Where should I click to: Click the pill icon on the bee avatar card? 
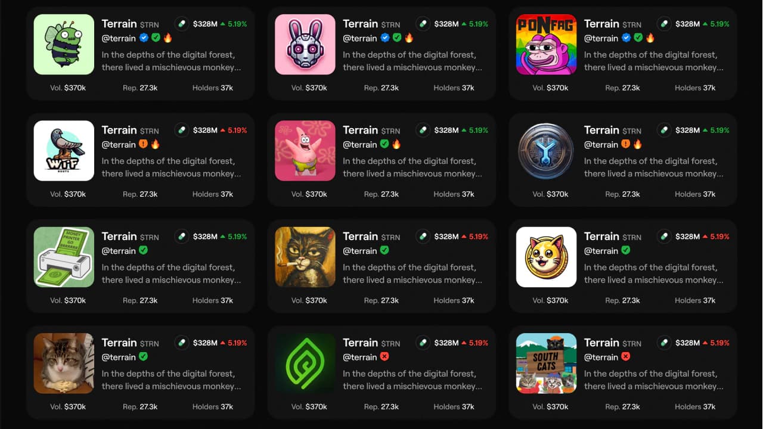(182, 24)
